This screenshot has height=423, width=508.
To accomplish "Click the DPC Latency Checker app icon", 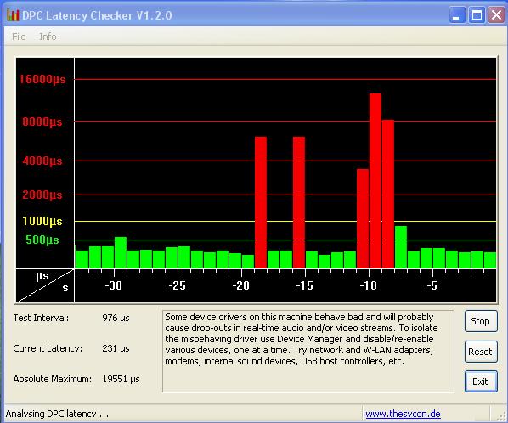I will tap(13, 15).
